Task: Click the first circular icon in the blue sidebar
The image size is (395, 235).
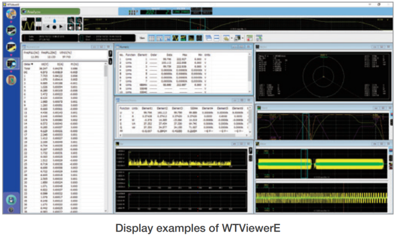Action: pos(11,14)
